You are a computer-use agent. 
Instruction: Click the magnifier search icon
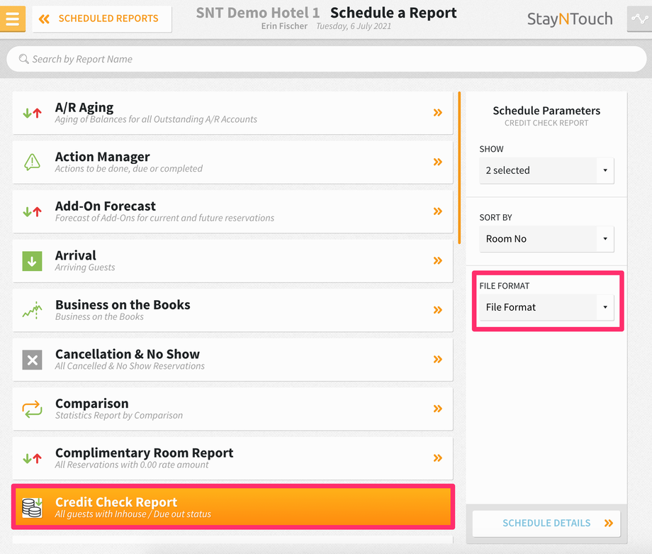[x=23, y=59]
